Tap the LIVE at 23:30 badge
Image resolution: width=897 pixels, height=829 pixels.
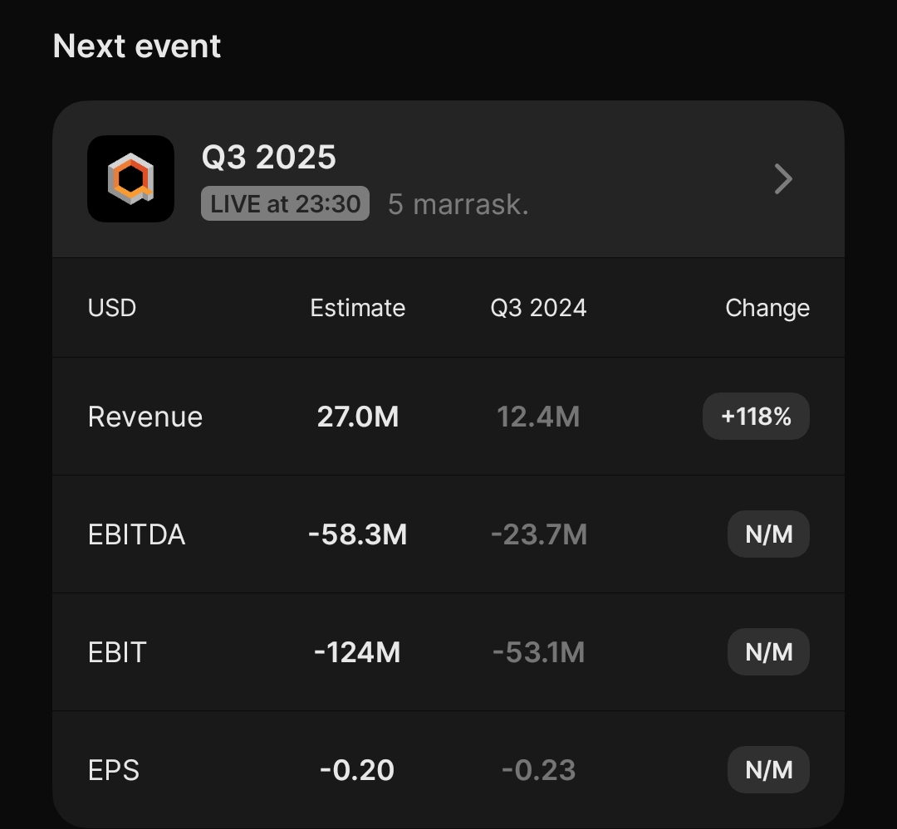pos(285,204)
